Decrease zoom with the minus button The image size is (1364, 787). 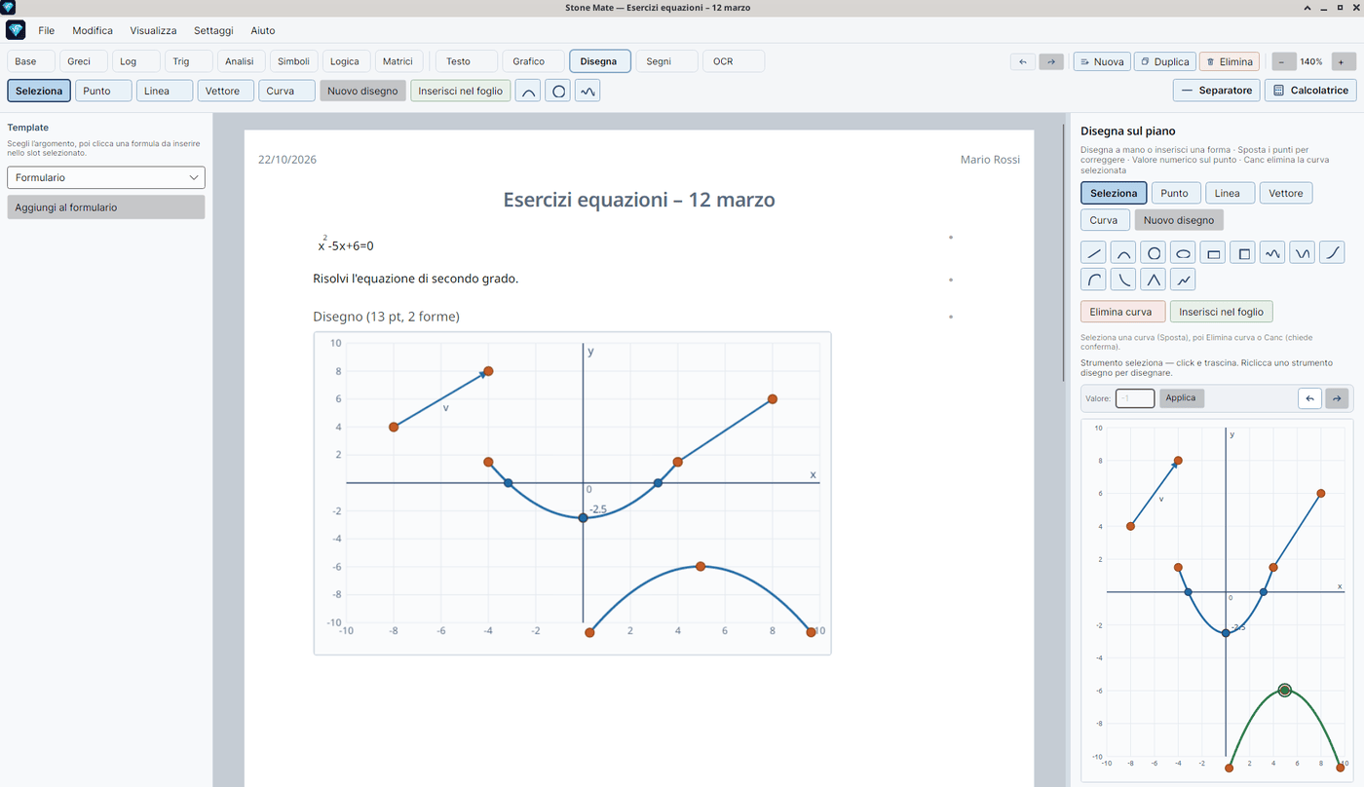[x=1280, y=61]
